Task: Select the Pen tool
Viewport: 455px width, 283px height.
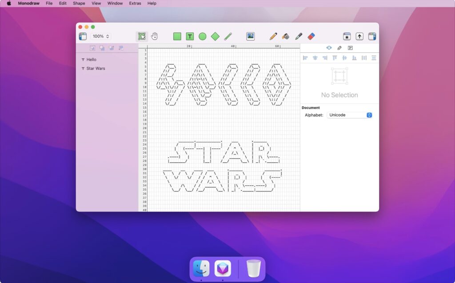Action: tap(298, 36)
